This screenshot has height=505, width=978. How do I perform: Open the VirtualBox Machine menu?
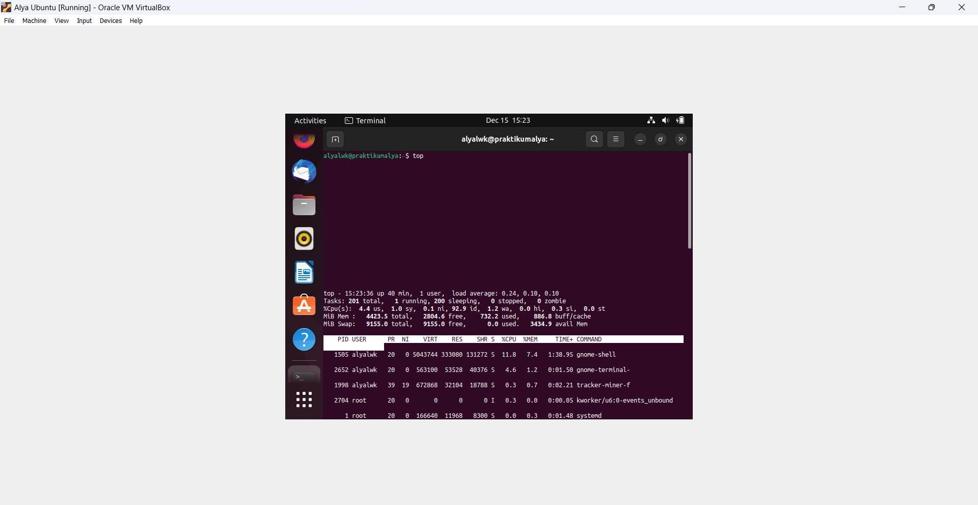34,21
